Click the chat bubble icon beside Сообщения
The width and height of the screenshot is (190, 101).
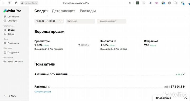5,43
